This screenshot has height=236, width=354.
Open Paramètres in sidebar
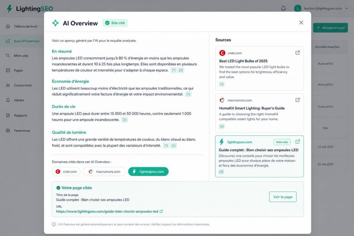point(22,130)
